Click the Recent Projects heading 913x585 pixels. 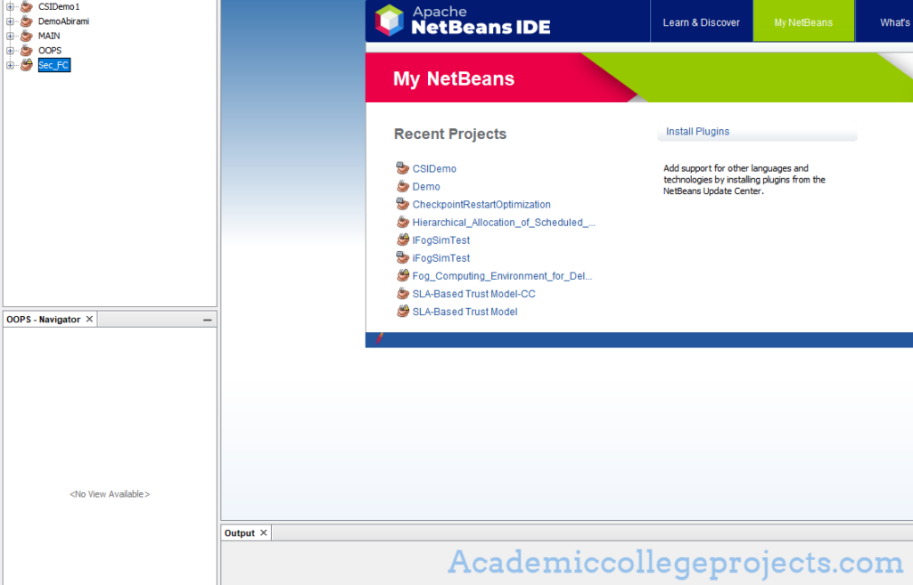coord(450,134)
